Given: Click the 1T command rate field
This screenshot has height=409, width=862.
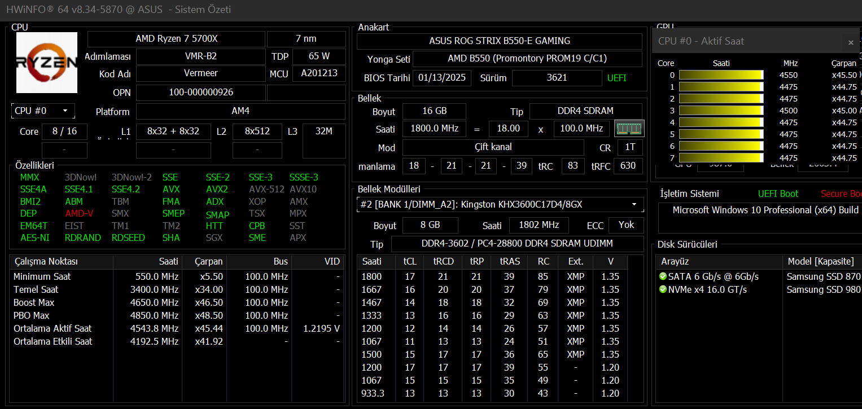Looking at the screenshot, I should (x=630, y=147).
